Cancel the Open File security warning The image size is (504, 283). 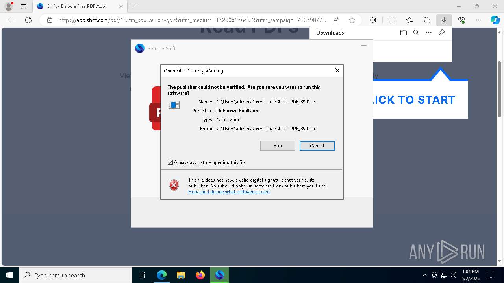tap(317, 146)
